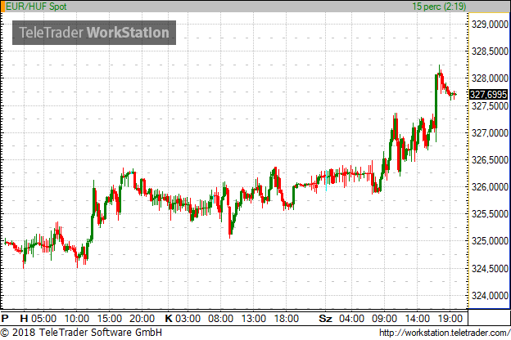Click the 329,0000 price axis label
The image size is (511, 340).
[x=490, y=24]
